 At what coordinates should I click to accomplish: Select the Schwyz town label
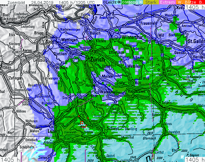(x=113, y=128)
